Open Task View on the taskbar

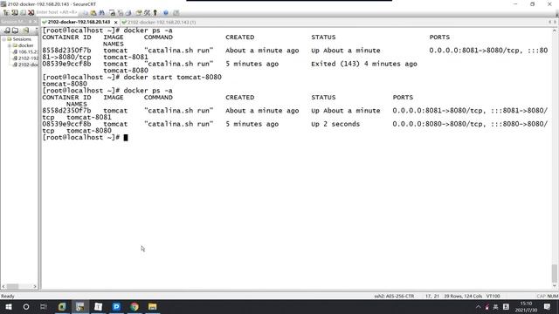[x=44, y=307]
